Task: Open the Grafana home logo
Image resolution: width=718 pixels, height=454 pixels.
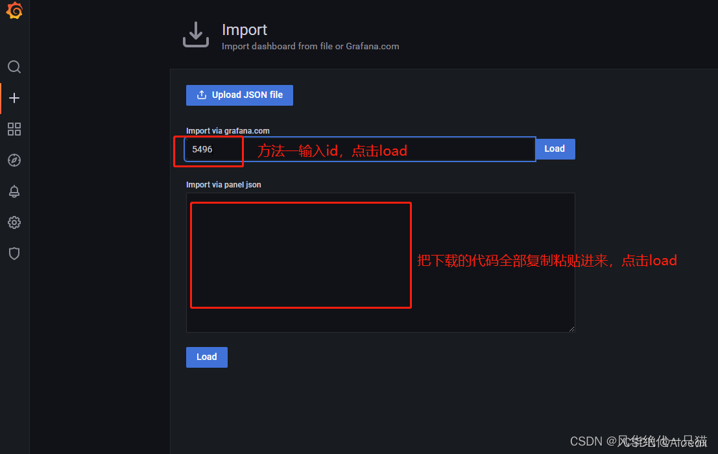Action: coord(14,10)
